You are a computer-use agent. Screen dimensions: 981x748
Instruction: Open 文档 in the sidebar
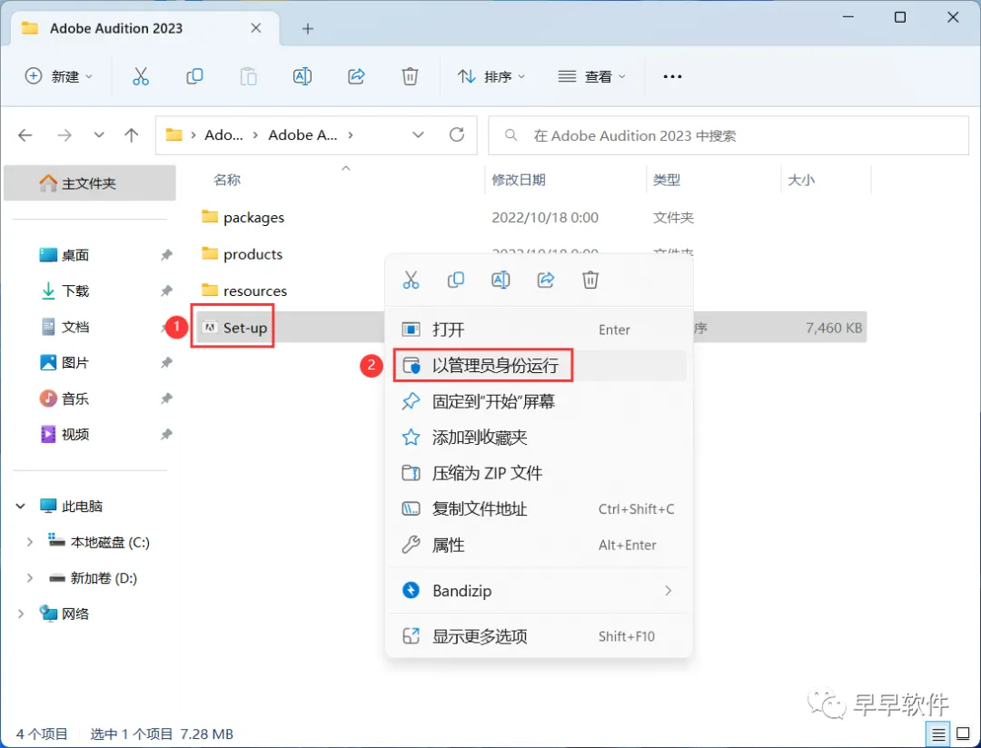[75, 327]
